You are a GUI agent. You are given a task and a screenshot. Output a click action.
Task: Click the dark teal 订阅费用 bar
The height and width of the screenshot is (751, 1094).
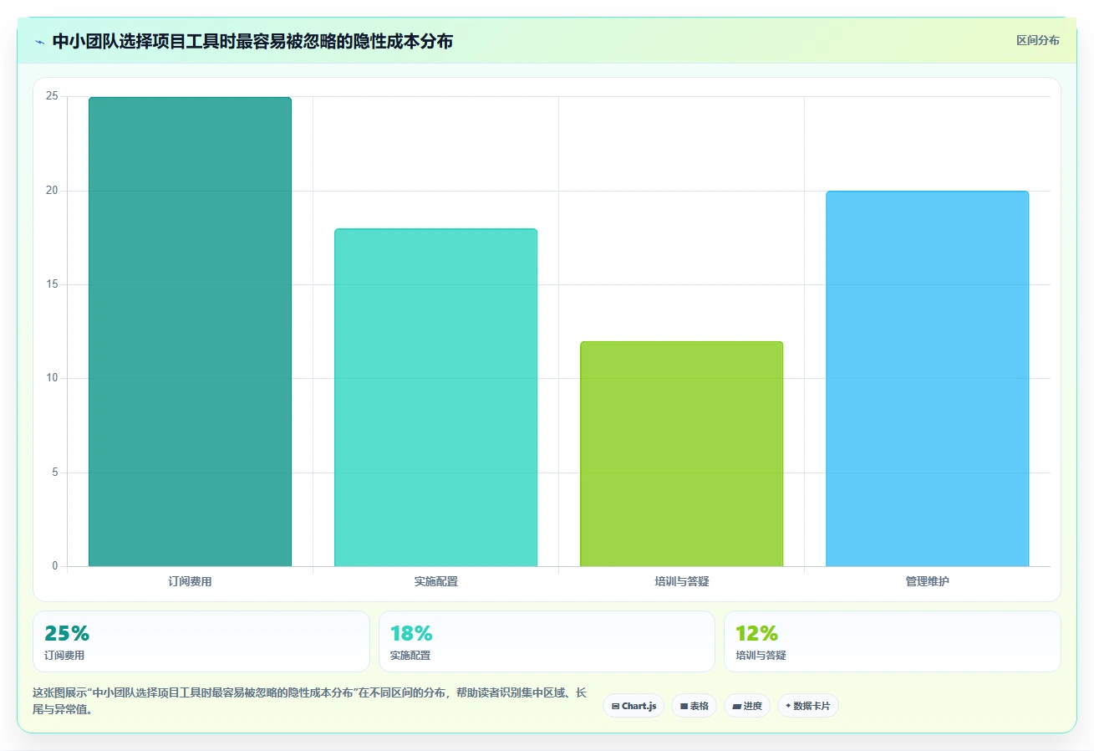pos(190,332)
